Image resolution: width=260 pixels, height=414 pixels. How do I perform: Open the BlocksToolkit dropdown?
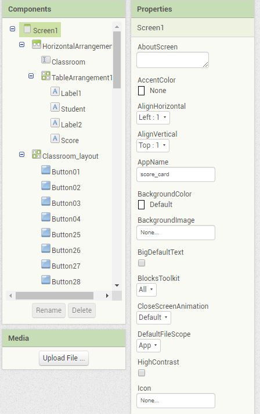coord(146,290)
